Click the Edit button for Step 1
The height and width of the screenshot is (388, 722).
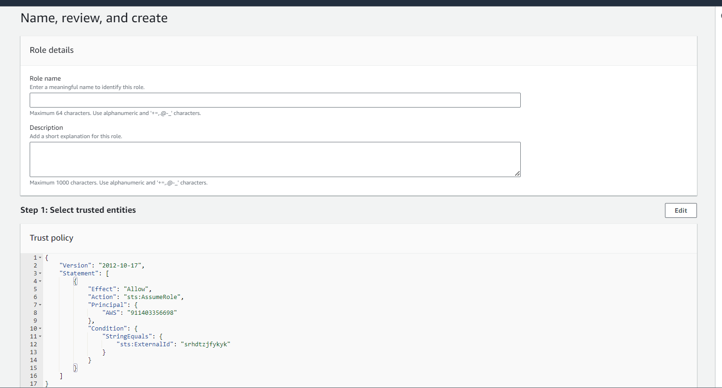(680, 210)
